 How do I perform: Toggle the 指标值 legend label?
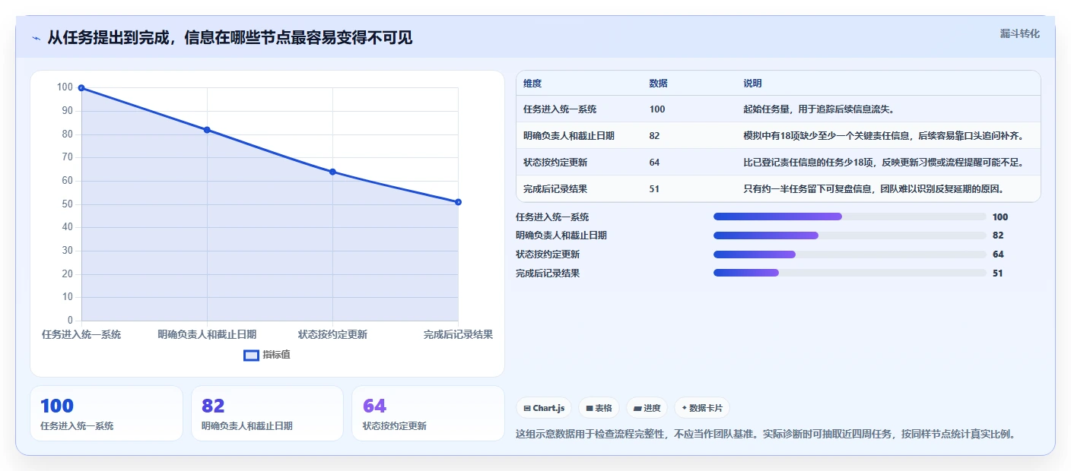(276, 355)
